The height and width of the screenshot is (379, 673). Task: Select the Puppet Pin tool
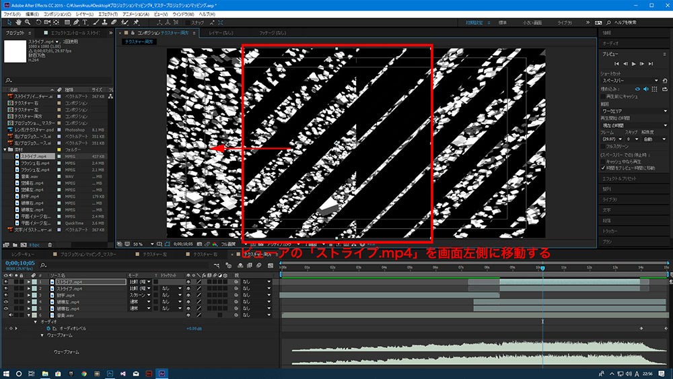pos(136,22)
